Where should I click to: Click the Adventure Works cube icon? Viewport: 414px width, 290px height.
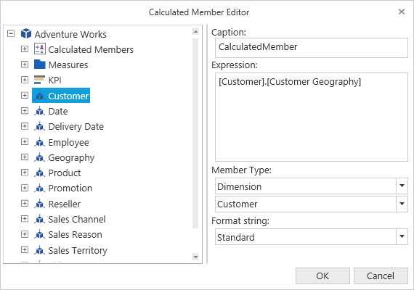tap(26, 34)
